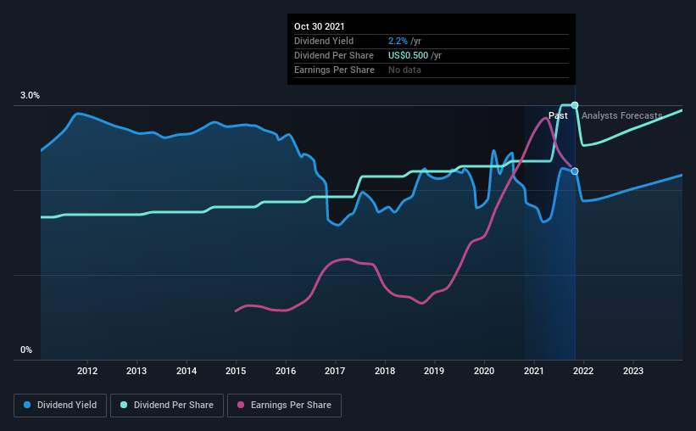Click the 2021 x-axis year label
This screenshot has height=431, width=696.
click(533, 371)
